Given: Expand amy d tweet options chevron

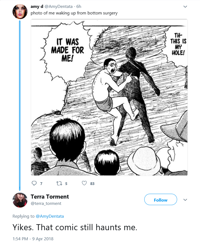Looking at the screenshot, I should click(185, 7).
